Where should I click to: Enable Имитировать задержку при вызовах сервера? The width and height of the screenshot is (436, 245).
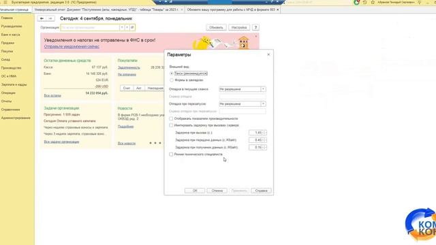[x=171, y=125]
